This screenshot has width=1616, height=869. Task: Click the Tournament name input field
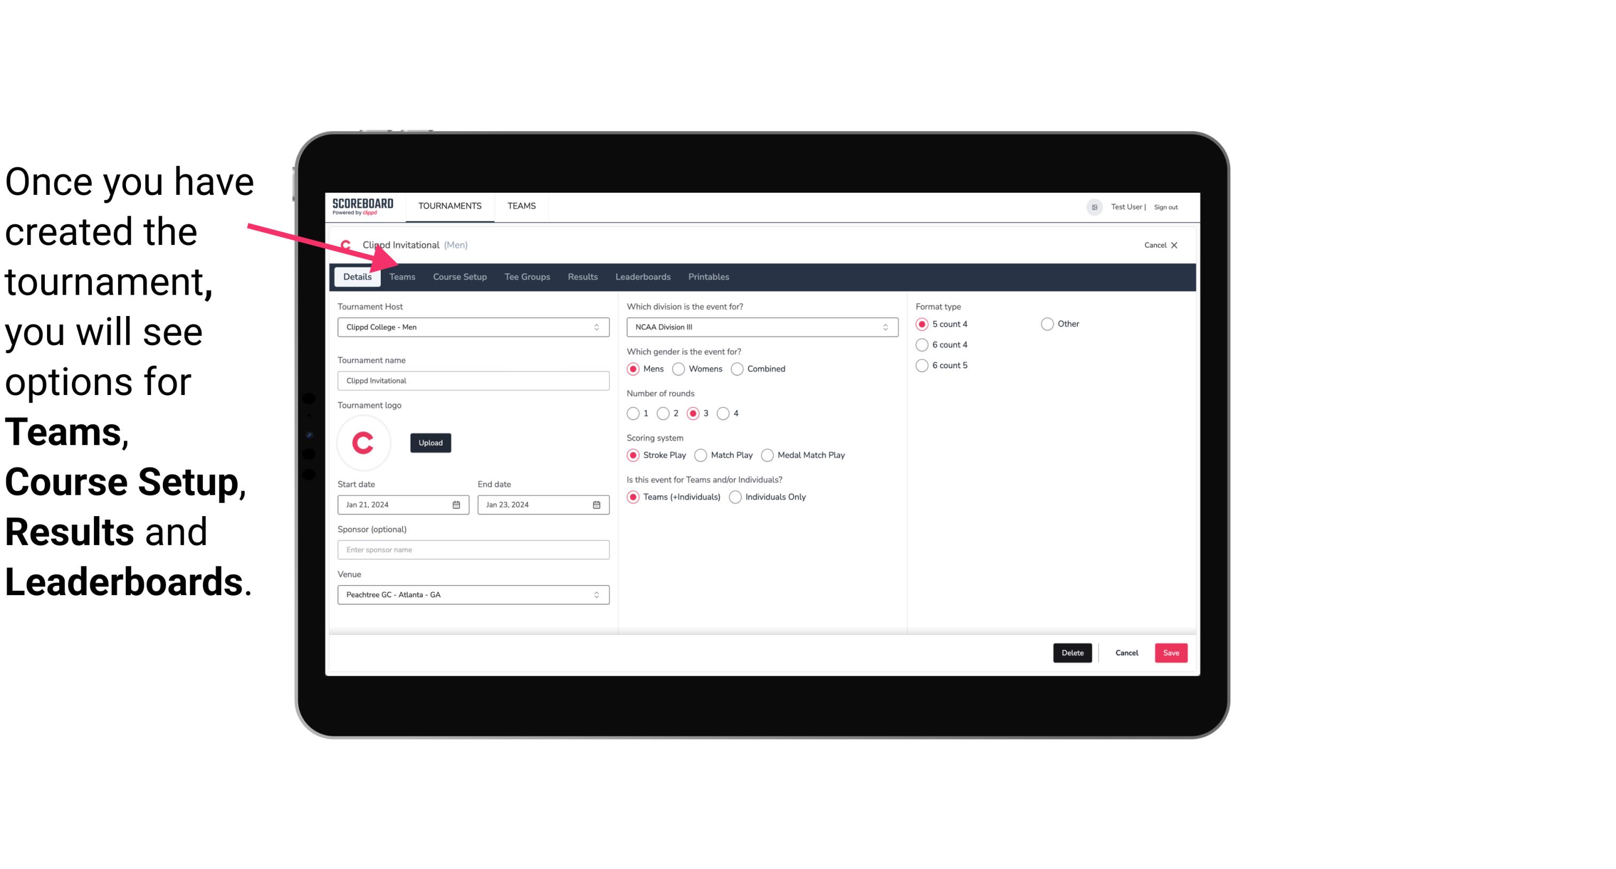pos(473,380)
